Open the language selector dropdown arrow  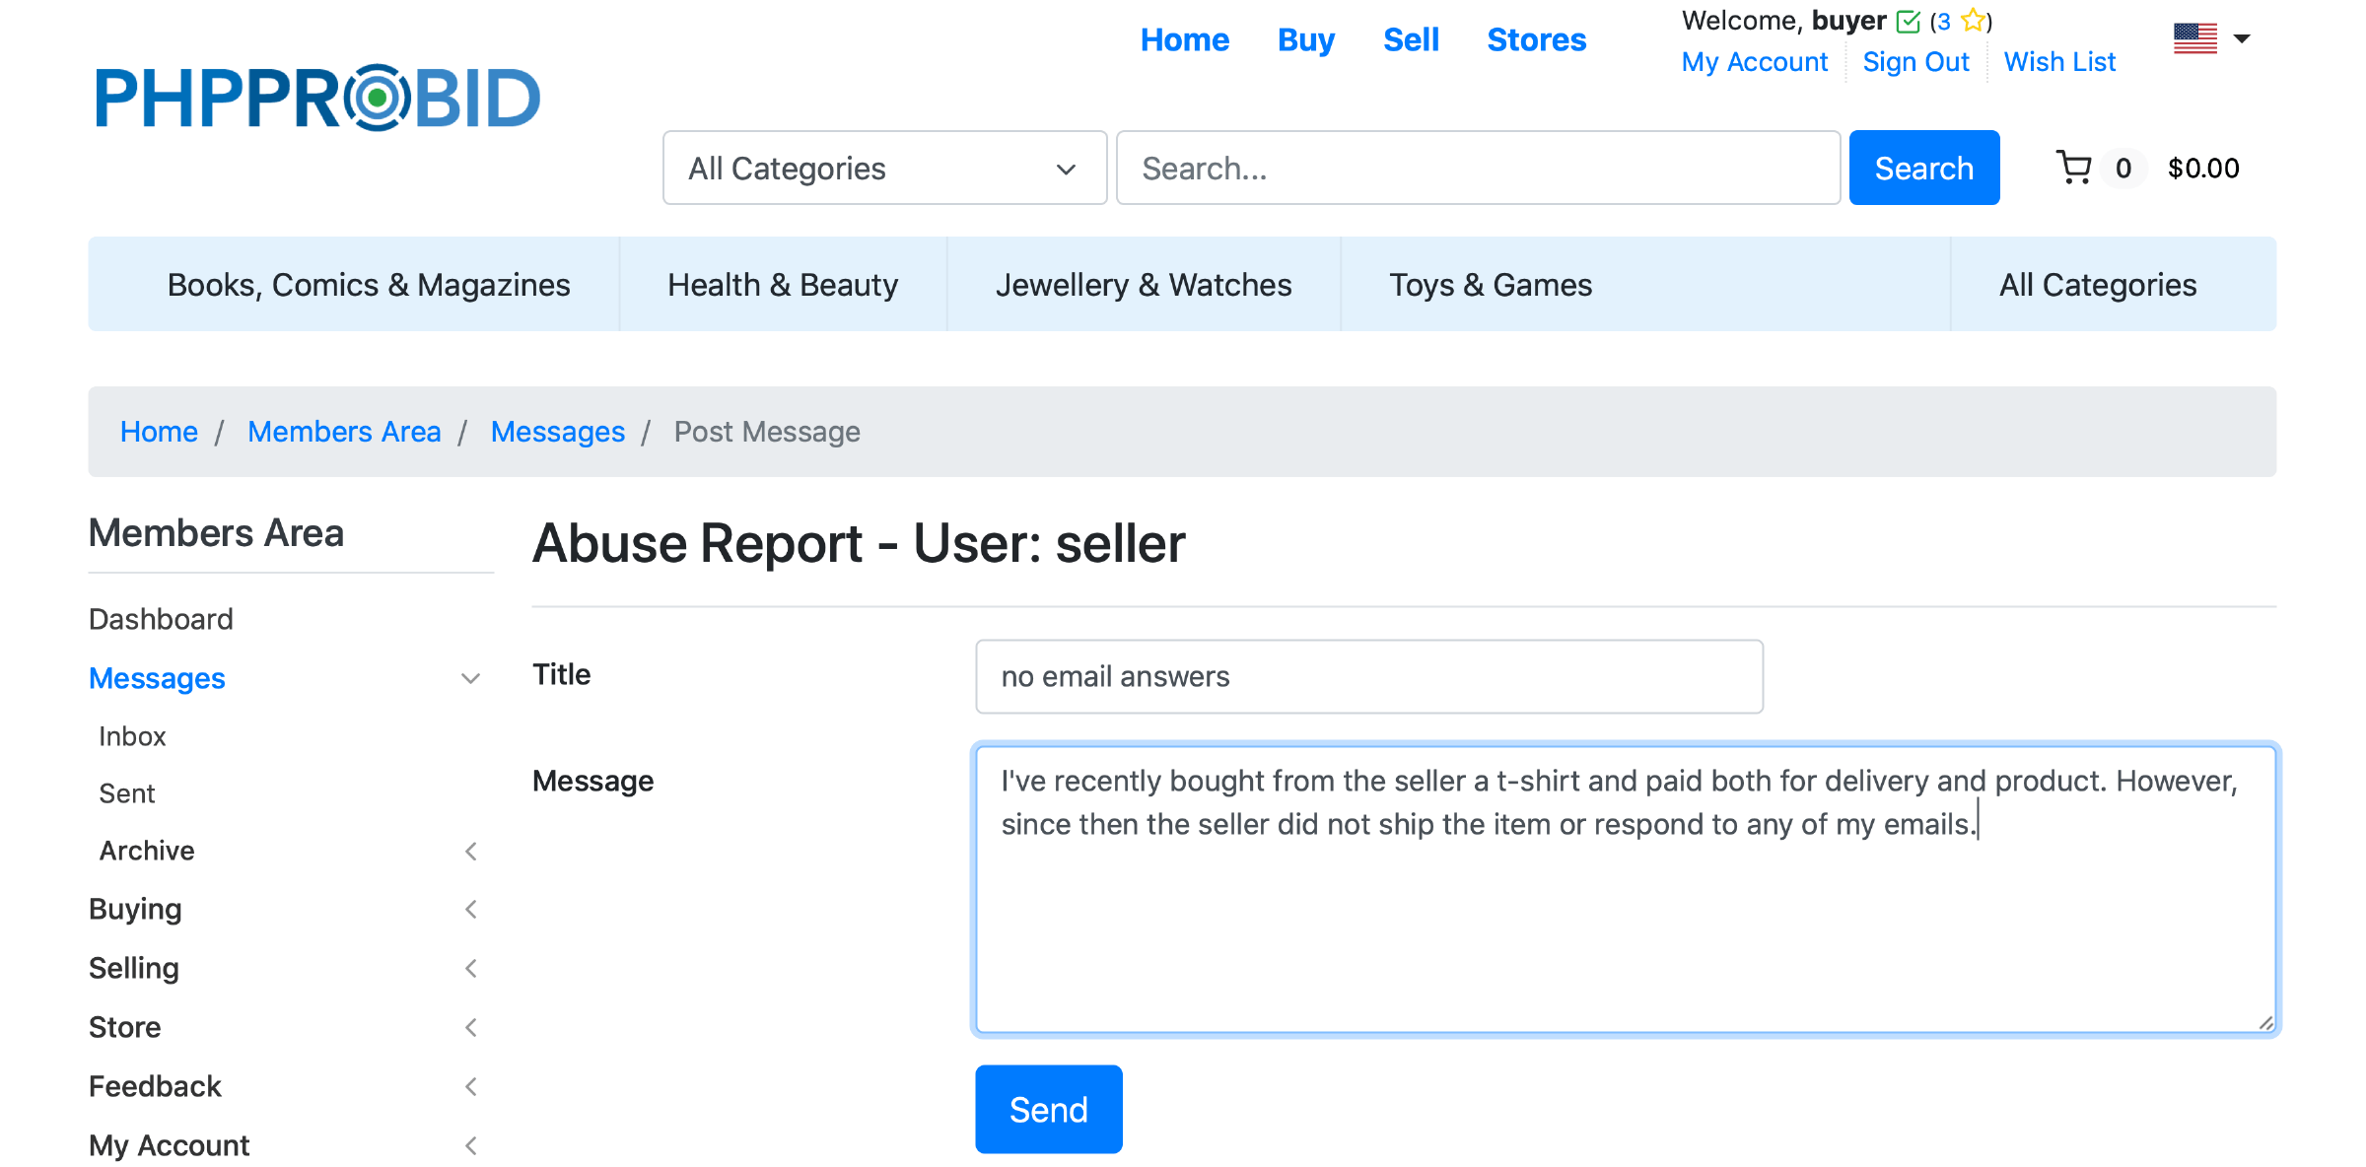tap(2242, 38)
